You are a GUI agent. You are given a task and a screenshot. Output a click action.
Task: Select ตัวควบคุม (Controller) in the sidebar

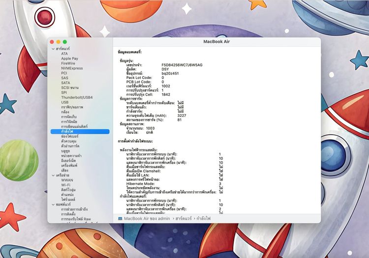(x=69, y=141)
